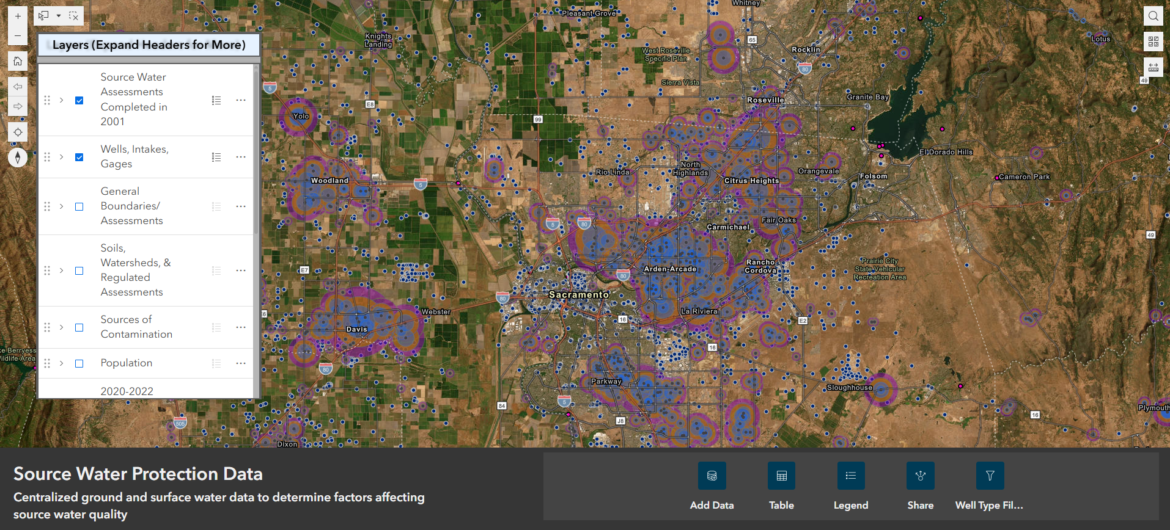
Task: Clear the current map selection
Action: tap(73, 16)
